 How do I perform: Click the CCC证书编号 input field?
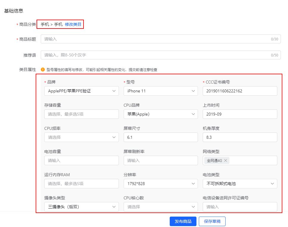pyautogui.click(x=240, y=91)
